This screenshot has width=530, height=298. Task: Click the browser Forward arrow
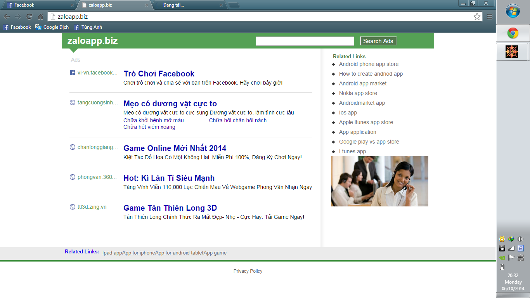(18, 17)
